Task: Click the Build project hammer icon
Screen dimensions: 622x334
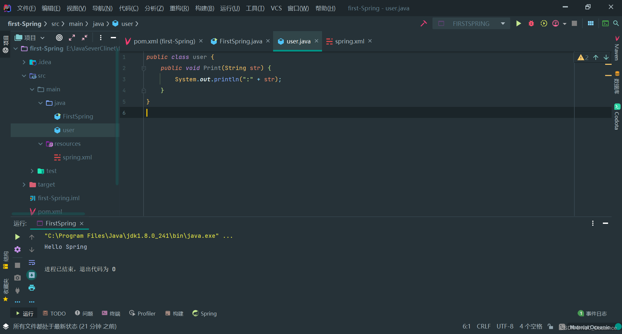Action: [x=423, y=24]
